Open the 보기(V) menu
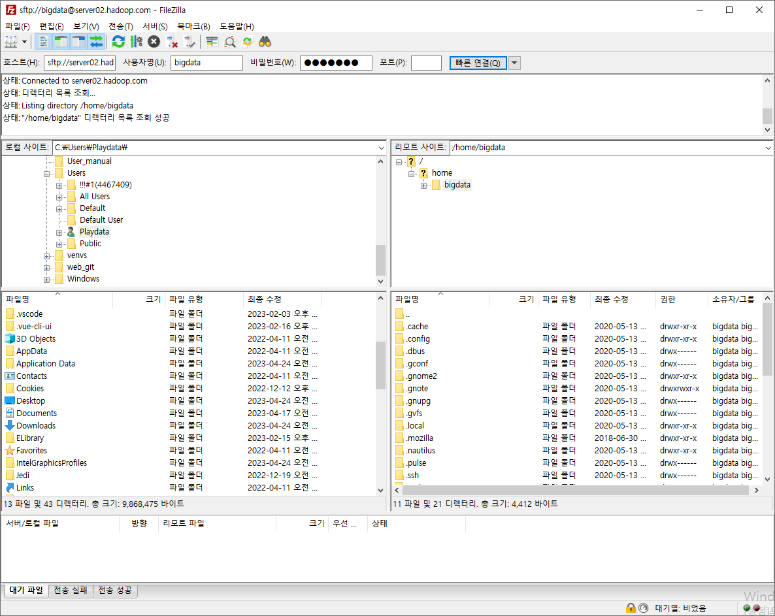Viewport: 775px width, 616px height. coord(86,26)
